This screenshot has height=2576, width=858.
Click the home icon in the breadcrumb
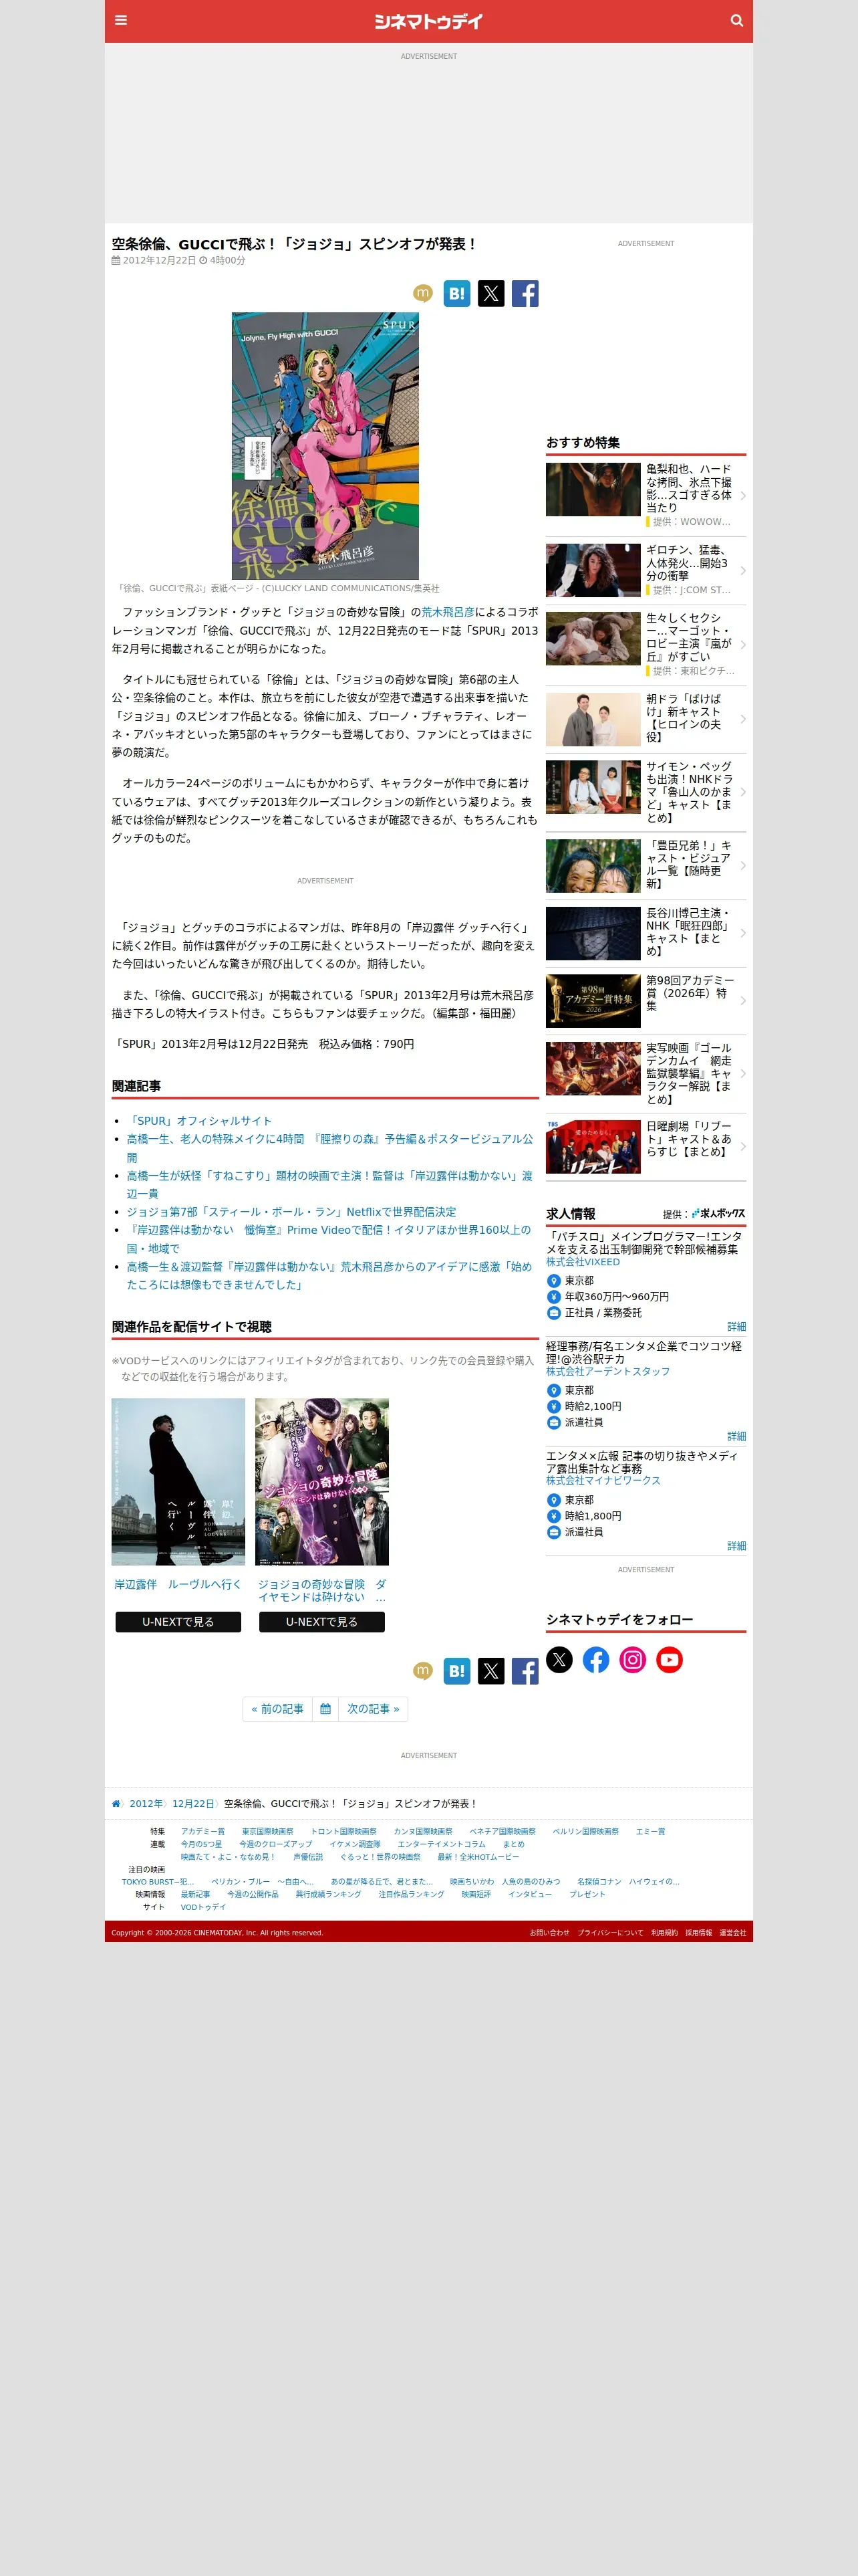pos(116,1804)
